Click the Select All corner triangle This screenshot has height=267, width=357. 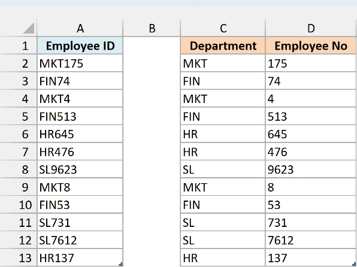[29, 28]
